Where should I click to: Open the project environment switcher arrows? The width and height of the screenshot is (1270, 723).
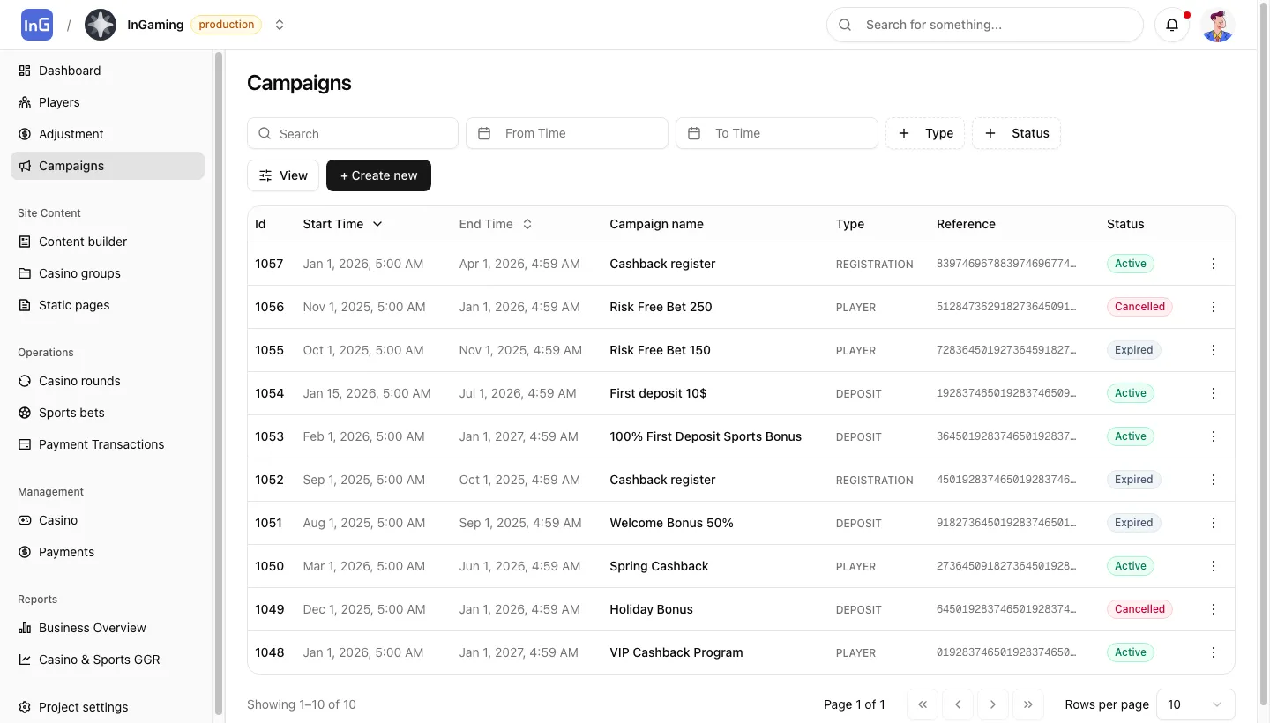[280, 25]
